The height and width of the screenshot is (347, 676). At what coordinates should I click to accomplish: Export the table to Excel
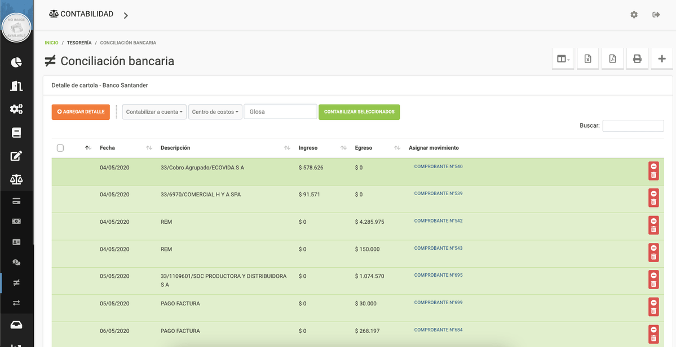(587, 59)
